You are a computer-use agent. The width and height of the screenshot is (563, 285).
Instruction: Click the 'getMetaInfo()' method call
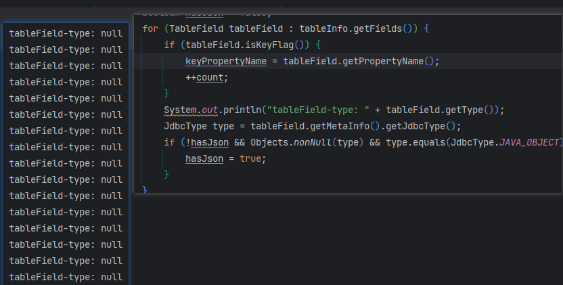coord(344,126)
